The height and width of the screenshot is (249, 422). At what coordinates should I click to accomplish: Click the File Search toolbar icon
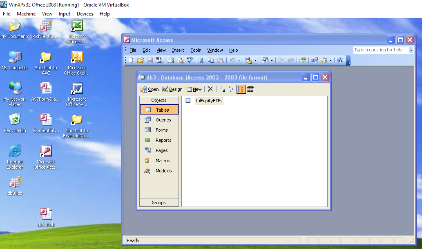[159, 60]
